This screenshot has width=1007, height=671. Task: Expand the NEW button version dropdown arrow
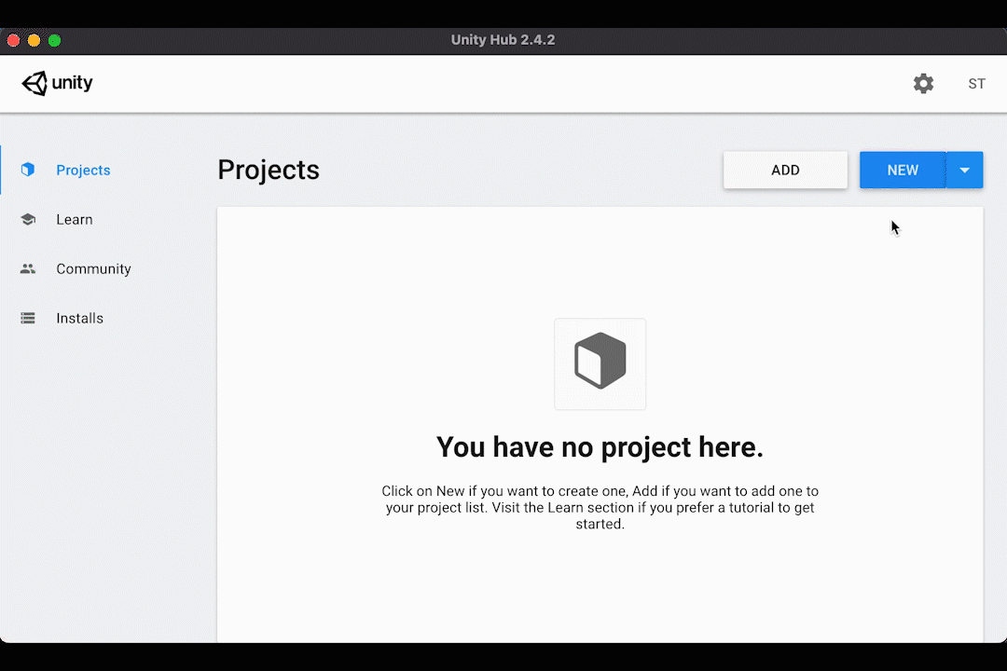(x=965, y=171)
